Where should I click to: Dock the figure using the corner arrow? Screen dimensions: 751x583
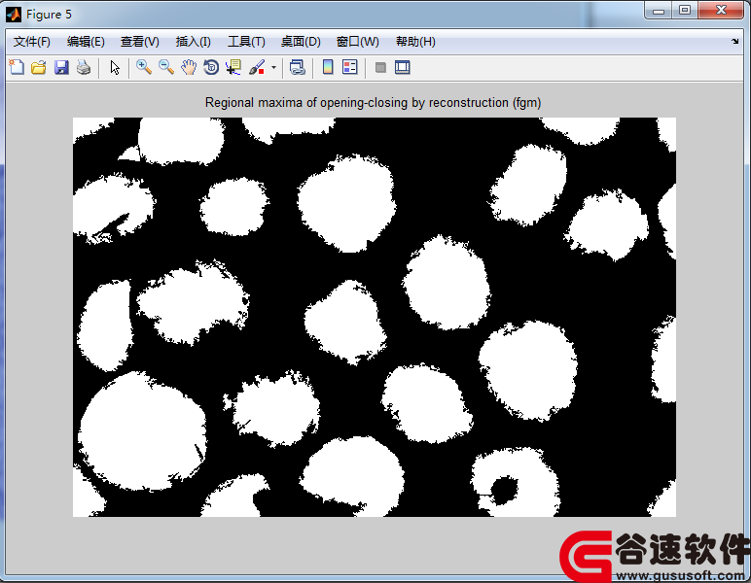(x=735, y=42)
